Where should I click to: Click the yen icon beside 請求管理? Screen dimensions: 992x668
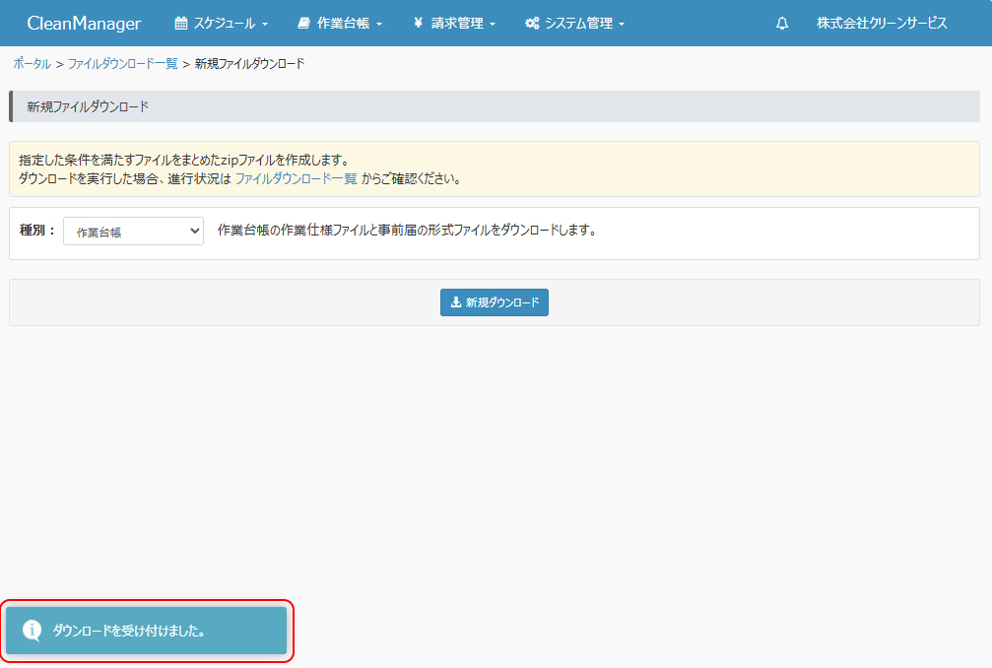point(418,24)
